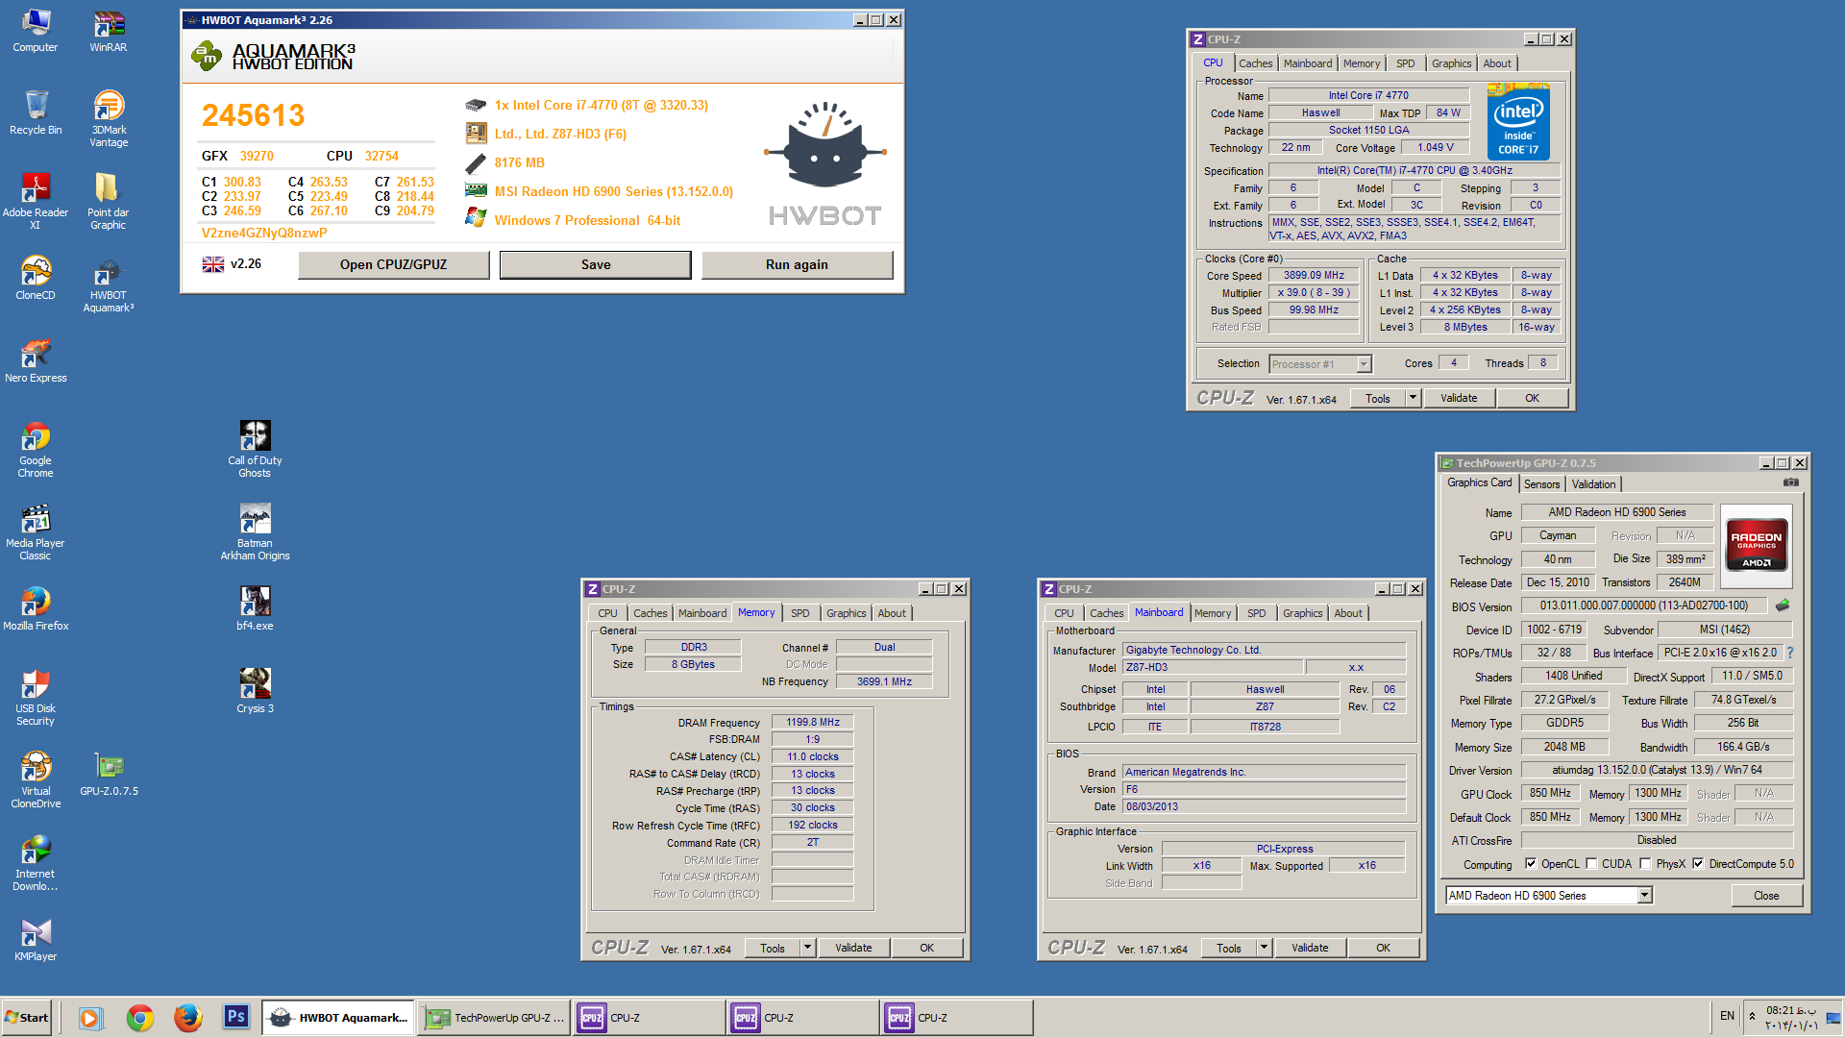This screenshot has height=1038, width=1845.
Task: Open the Point dar Graphic folder
Action: tap(109, 202)
